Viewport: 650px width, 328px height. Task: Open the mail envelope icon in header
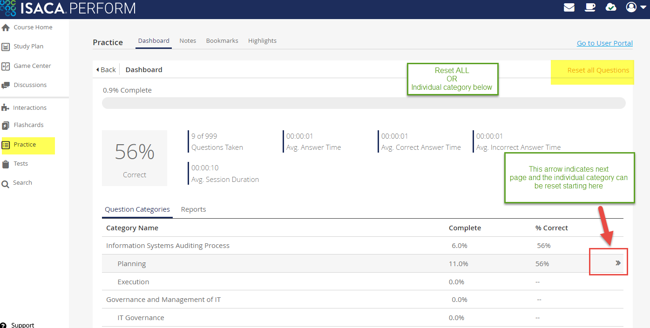click(569, 7)
